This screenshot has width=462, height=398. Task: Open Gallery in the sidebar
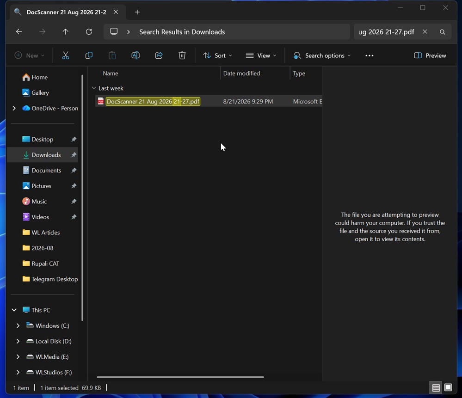(x=36, y=92)
